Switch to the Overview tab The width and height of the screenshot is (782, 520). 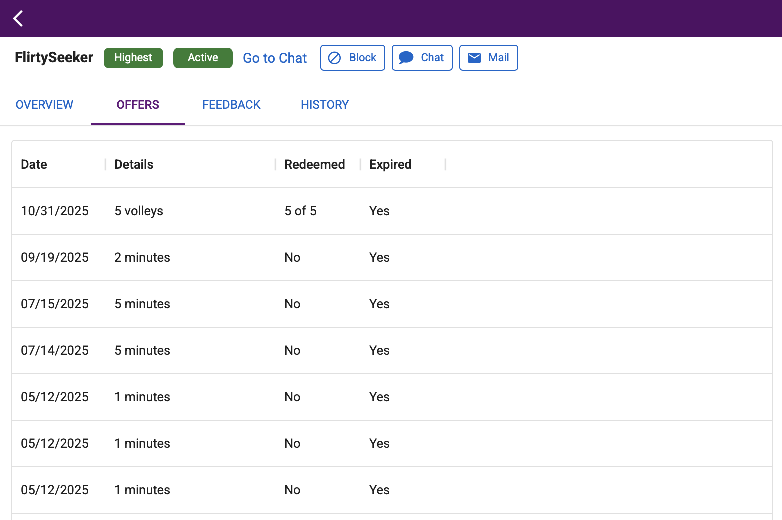(x=44, y=105)
